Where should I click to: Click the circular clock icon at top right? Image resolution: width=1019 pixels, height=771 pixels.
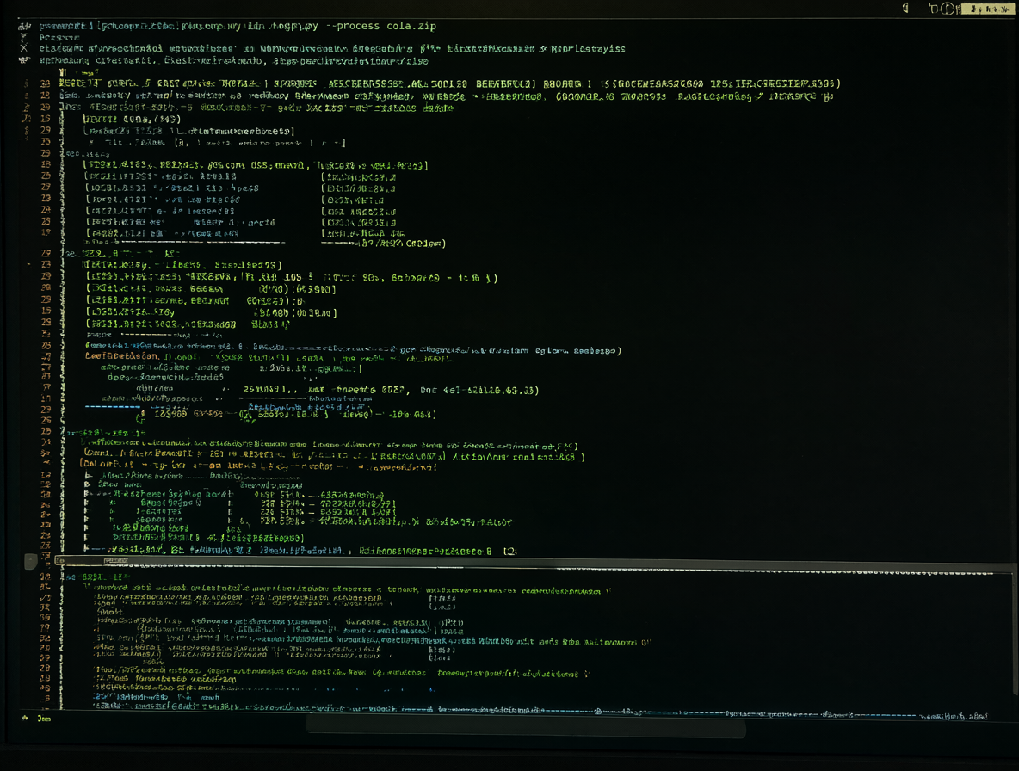tap(948, 9)
